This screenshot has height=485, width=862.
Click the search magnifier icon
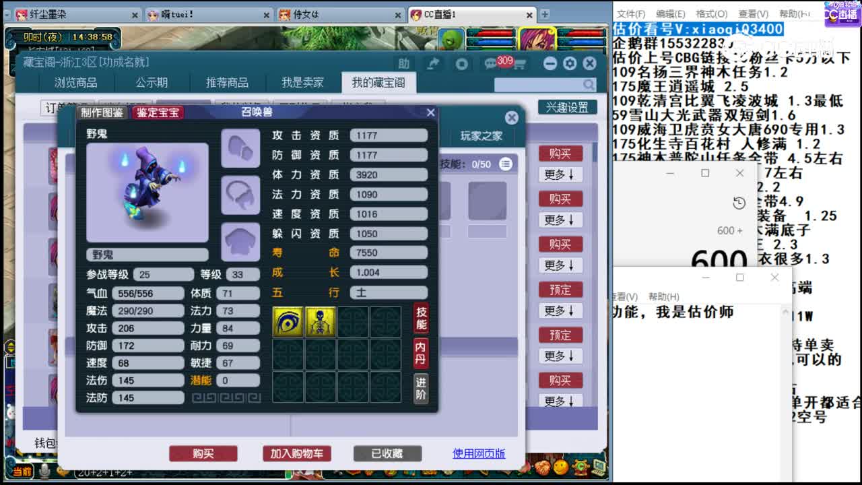tap(589, 84)
